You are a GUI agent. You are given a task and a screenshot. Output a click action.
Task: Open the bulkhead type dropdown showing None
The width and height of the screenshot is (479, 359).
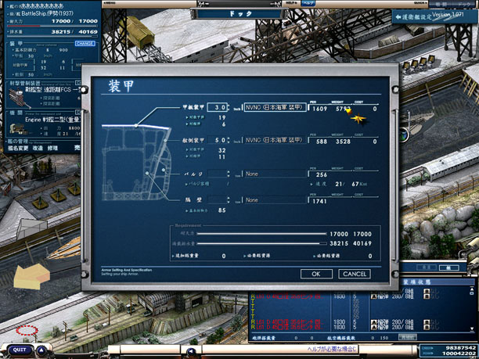275,200
